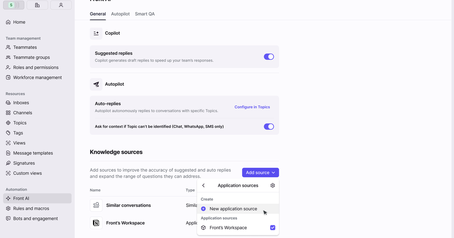Click the Autopilot paper plane icon
This screenshot has width=454, height=238.
(x=96, y=84)
